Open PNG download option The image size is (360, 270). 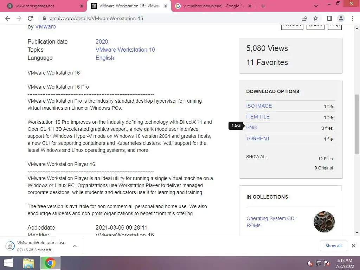click(251, 128)
